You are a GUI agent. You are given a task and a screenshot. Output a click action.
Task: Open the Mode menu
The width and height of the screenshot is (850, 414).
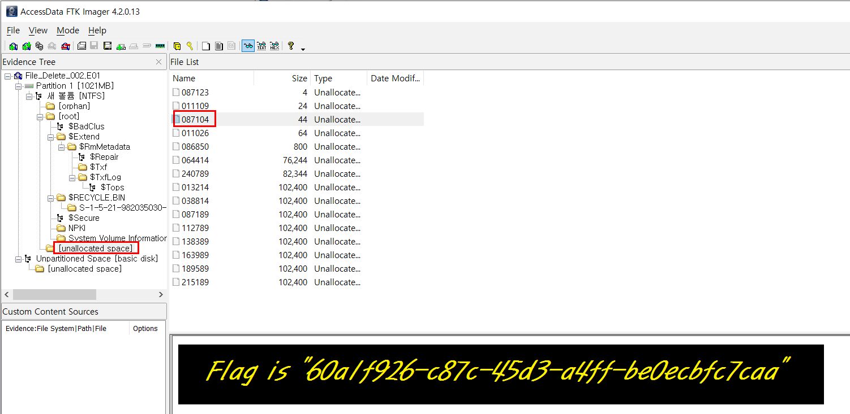68,30
